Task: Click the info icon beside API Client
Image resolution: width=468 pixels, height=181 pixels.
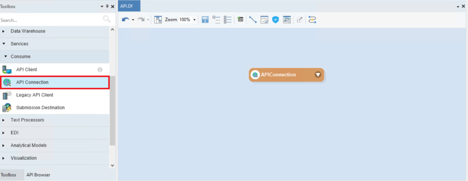Action: point(100,70)
